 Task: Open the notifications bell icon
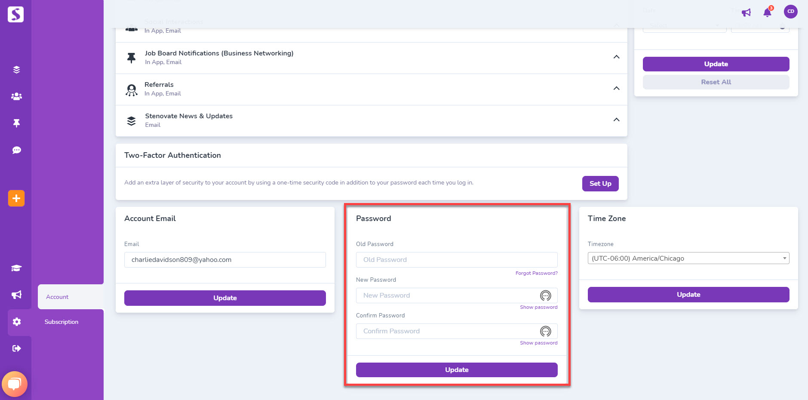point(768,12)
